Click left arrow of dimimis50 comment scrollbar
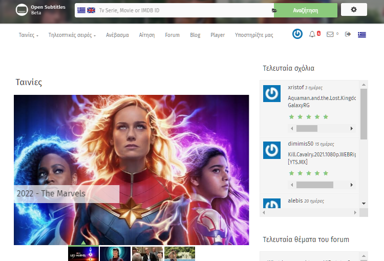The height and width of the screenshot is (261, 384). (292, 185)
